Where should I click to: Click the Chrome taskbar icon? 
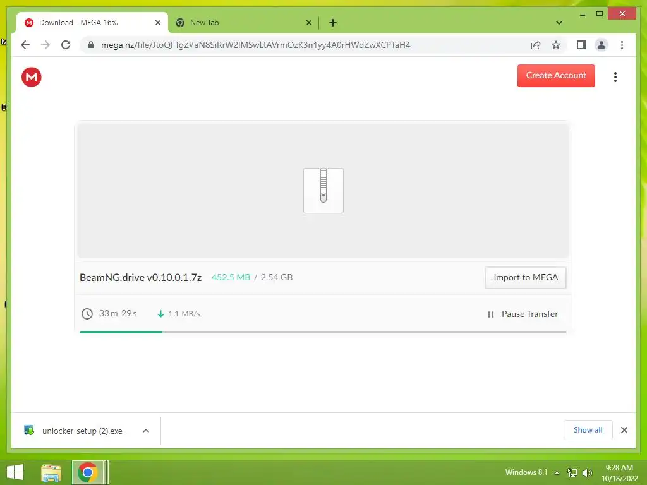(87, 472)
